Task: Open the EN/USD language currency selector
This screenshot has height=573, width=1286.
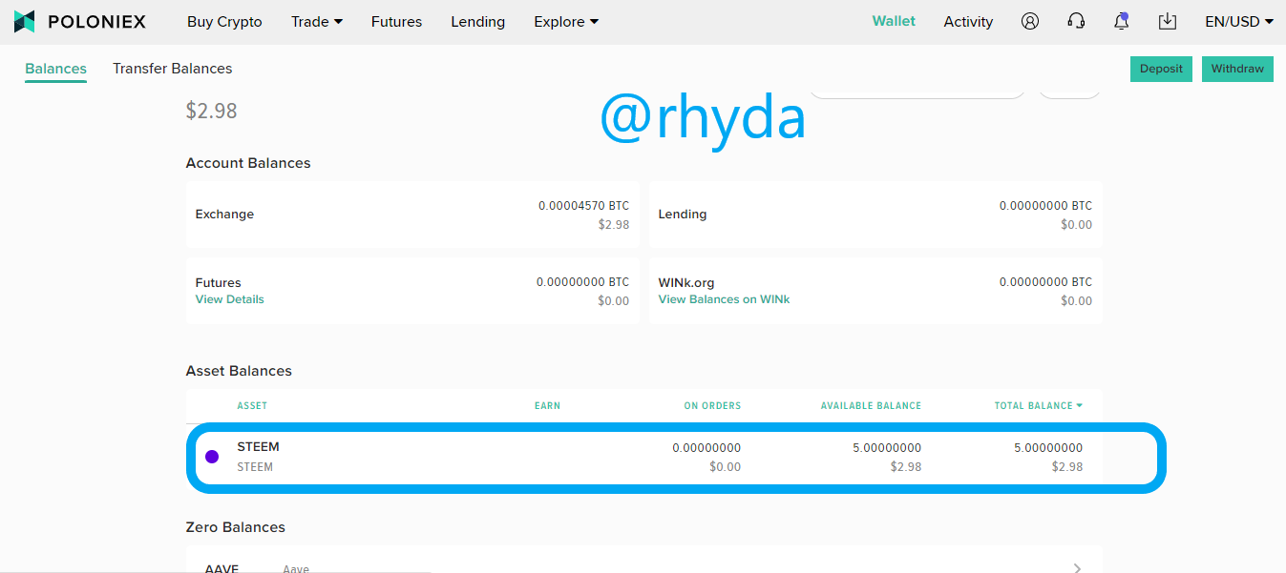Action: coord(1239,21)
